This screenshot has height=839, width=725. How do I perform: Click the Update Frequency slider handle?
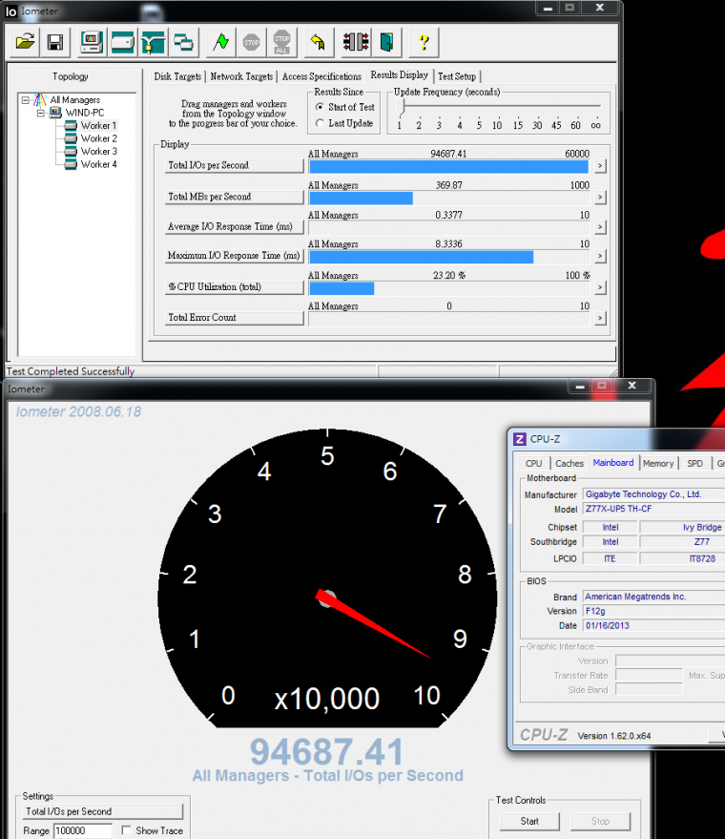(401, 108)
